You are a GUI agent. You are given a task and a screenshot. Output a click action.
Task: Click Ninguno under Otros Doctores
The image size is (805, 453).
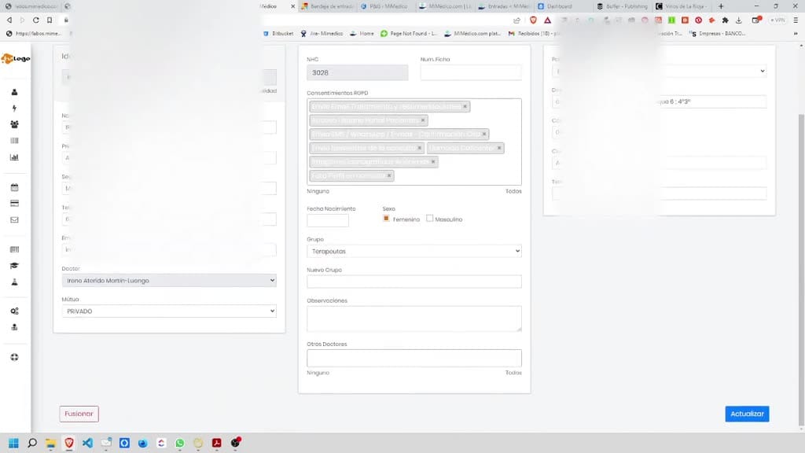coord(318,373)
